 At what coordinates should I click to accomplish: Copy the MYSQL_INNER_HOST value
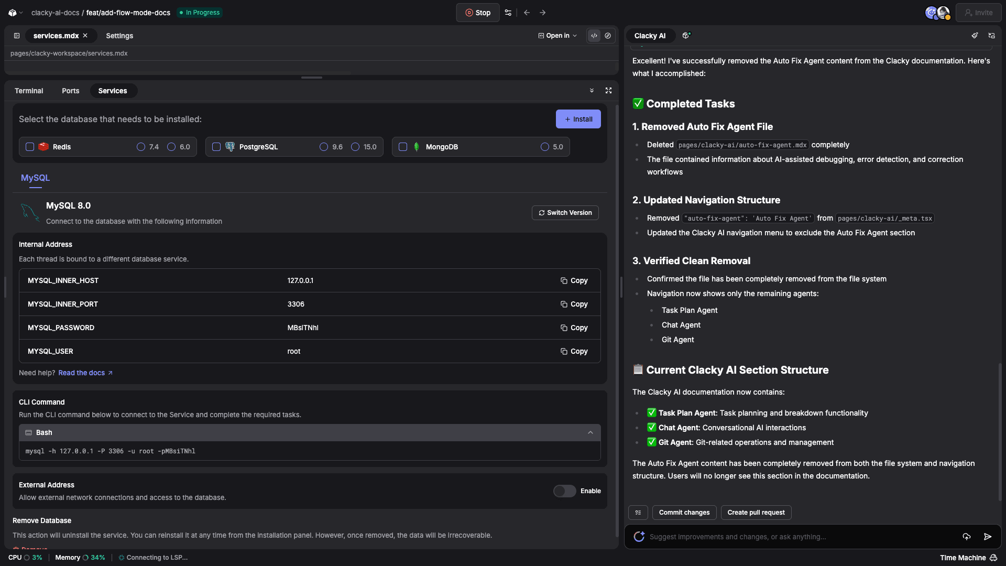point(574,280)
